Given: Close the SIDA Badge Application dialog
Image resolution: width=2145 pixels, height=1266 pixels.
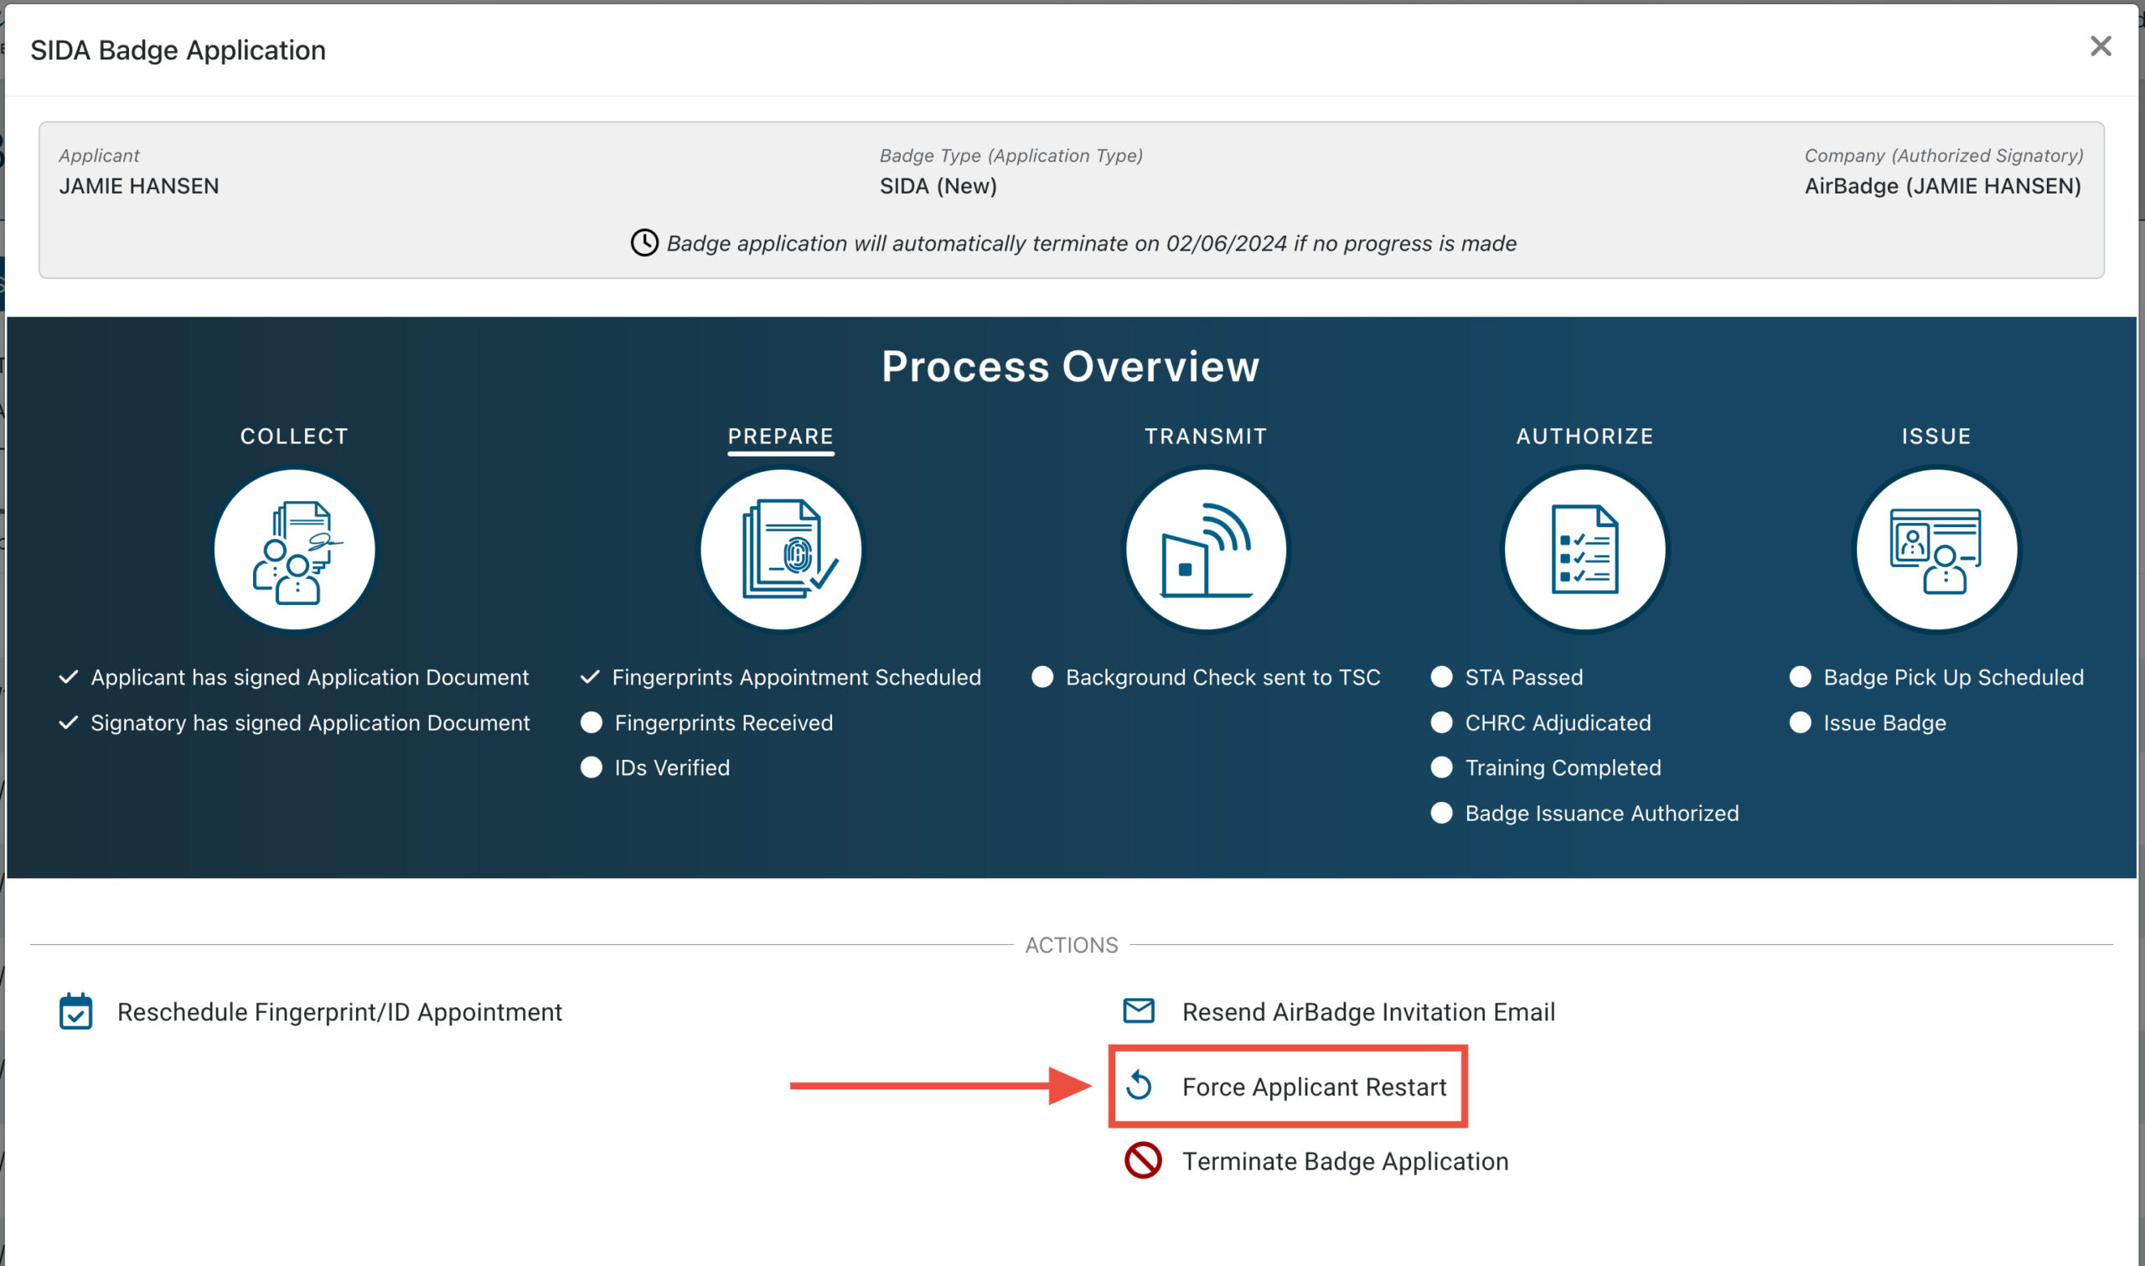Looking at the screenshot, I should (2101, 46).
